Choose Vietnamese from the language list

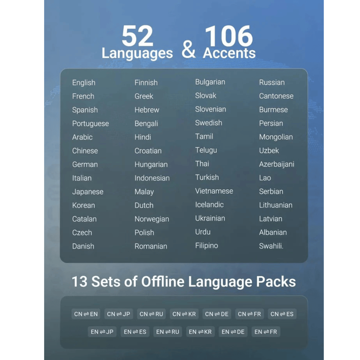point(214,191)
